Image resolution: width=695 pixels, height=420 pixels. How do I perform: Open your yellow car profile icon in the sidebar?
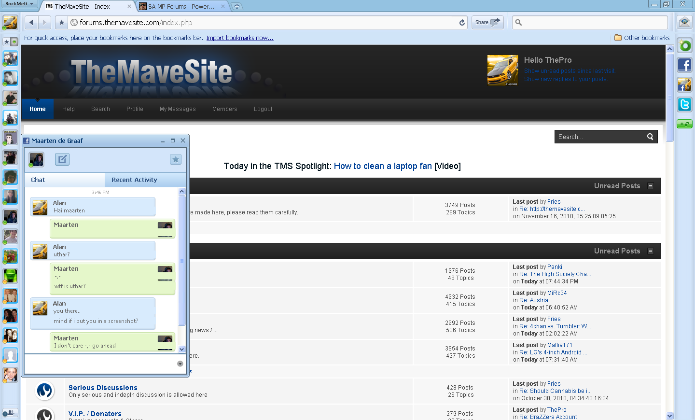click(x=10, y=22)
